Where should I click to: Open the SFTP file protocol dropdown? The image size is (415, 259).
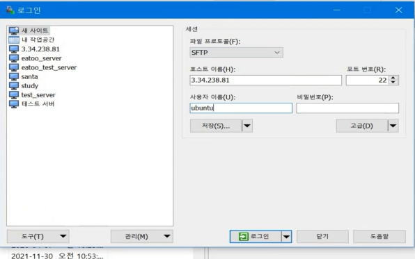236,53
